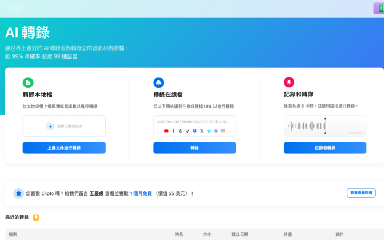
Task: Click the 時長 column header
Action: (x=179, y=234)
